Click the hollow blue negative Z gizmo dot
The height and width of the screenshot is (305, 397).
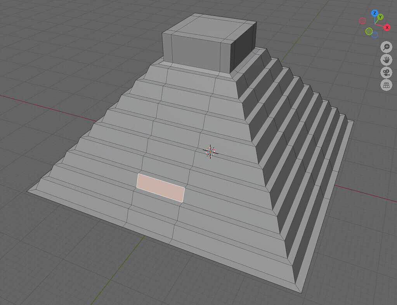[375, 35]
